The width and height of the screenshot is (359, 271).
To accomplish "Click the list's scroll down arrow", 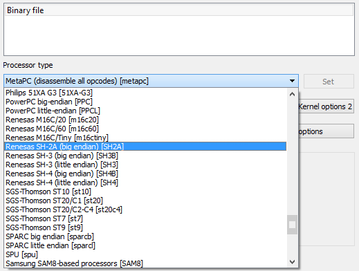I will coord(292,262).
